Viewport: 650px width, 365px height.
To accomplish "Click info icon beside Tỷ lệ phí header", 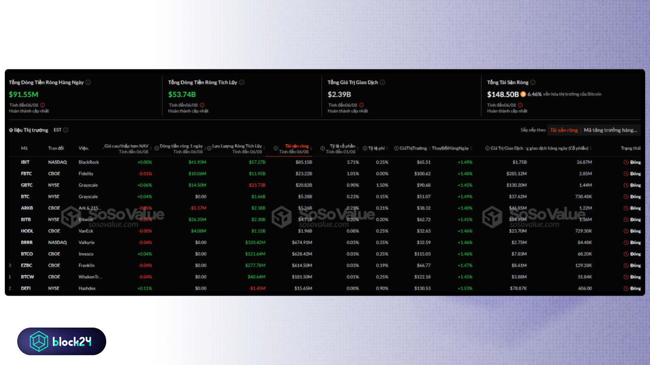I will pyautogui.click(x=364, y=148).
